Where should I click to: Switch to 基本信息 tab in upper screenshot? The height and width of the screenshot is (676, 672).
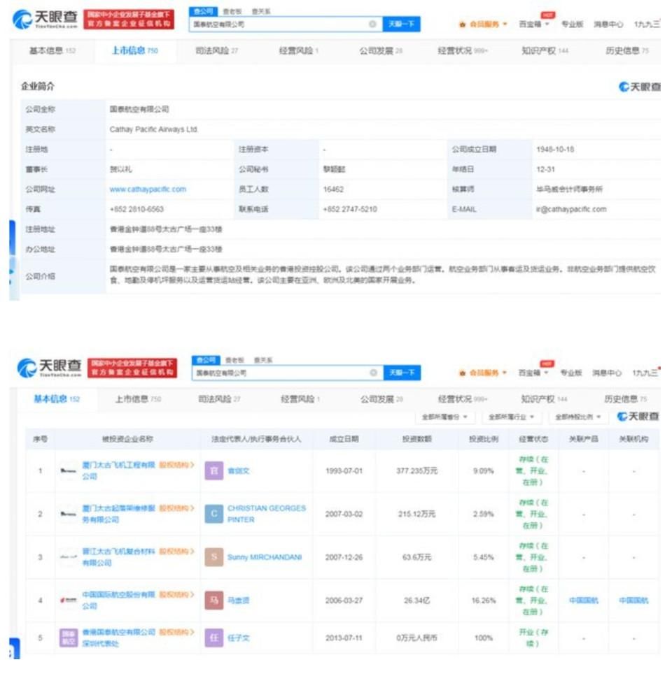52,51
